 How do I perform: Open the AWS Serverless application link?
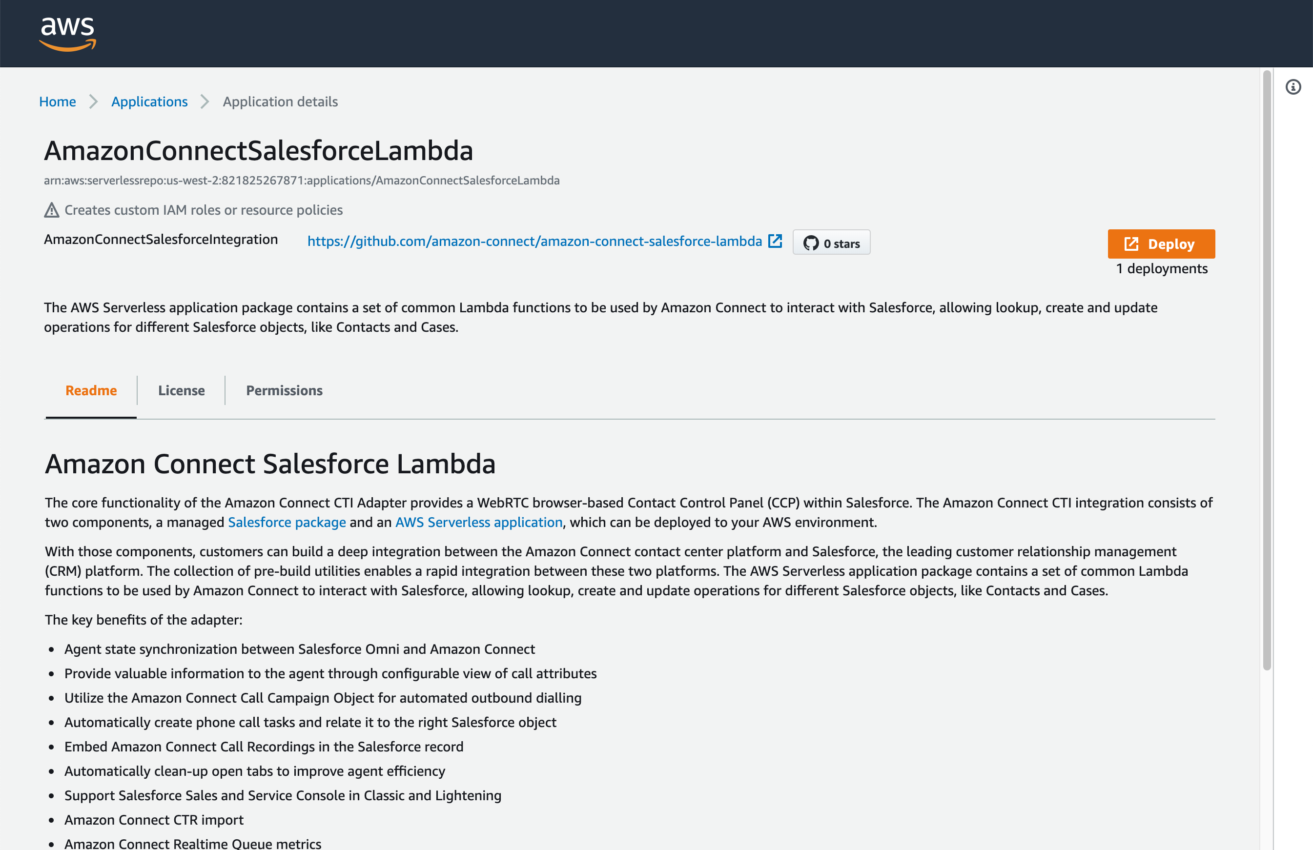pyautogui.click(x=478, y=523)
